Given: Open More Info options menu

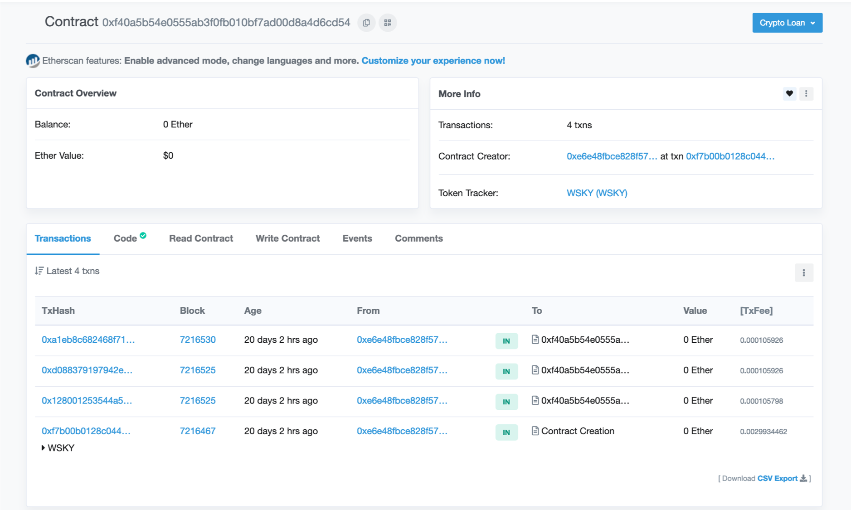Looking at the screenshot, I should [x=806, y=94].
